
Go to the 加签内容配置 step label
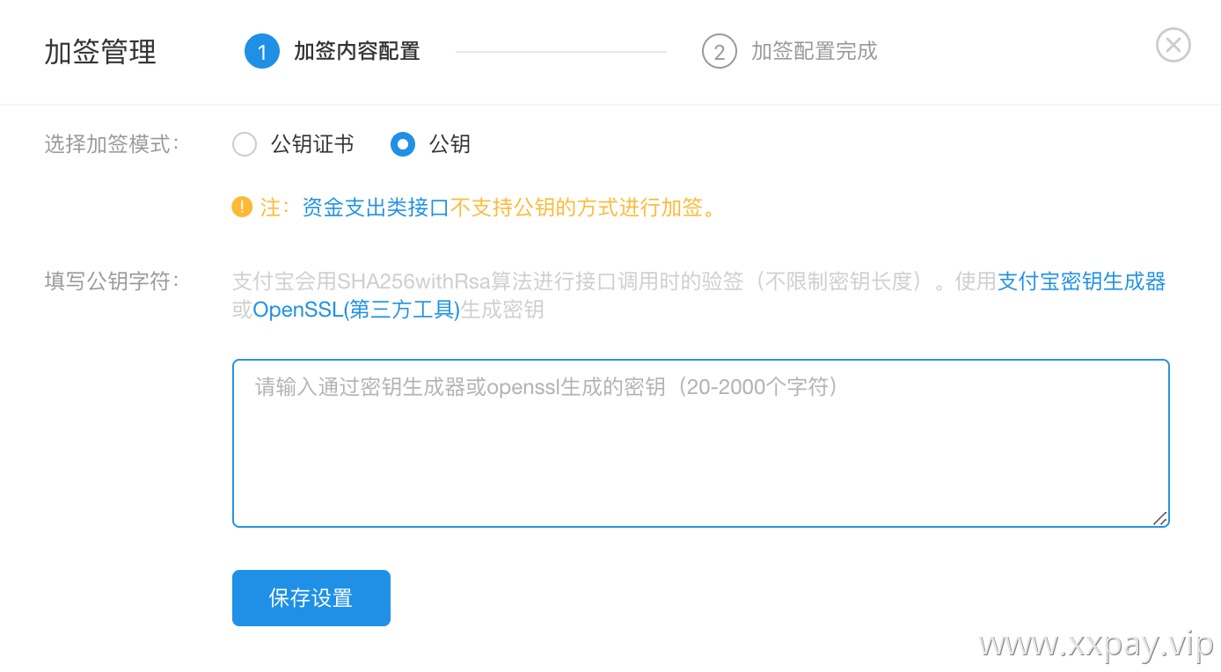[357, 52]
